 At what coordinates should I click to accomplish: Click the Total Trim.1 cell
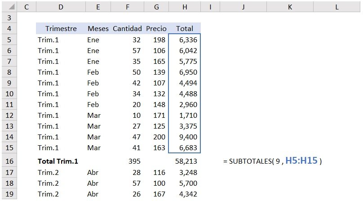click(58, 161)
